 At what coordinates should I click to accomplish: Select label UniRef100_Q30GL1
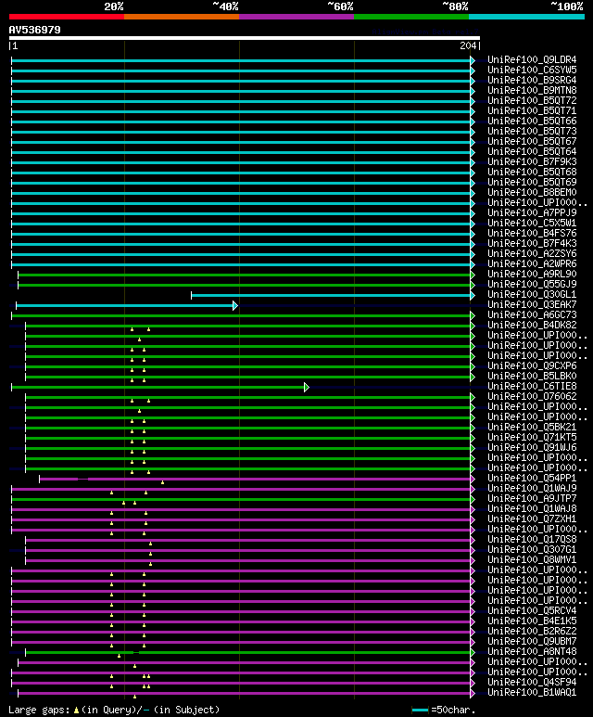pos(532,294)
